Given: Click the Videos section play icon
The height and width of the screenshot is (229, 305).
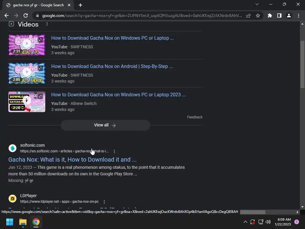Looking at the screenshot, I should click(11, 24).
